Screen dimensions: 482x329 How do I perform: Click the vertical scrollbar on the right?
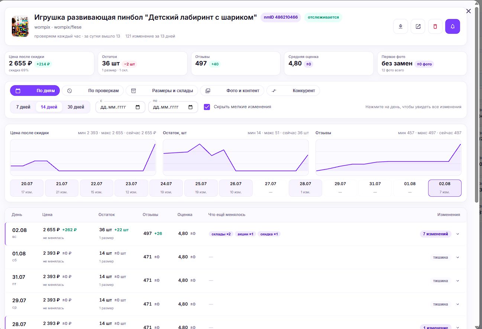(x=477, y=104)
